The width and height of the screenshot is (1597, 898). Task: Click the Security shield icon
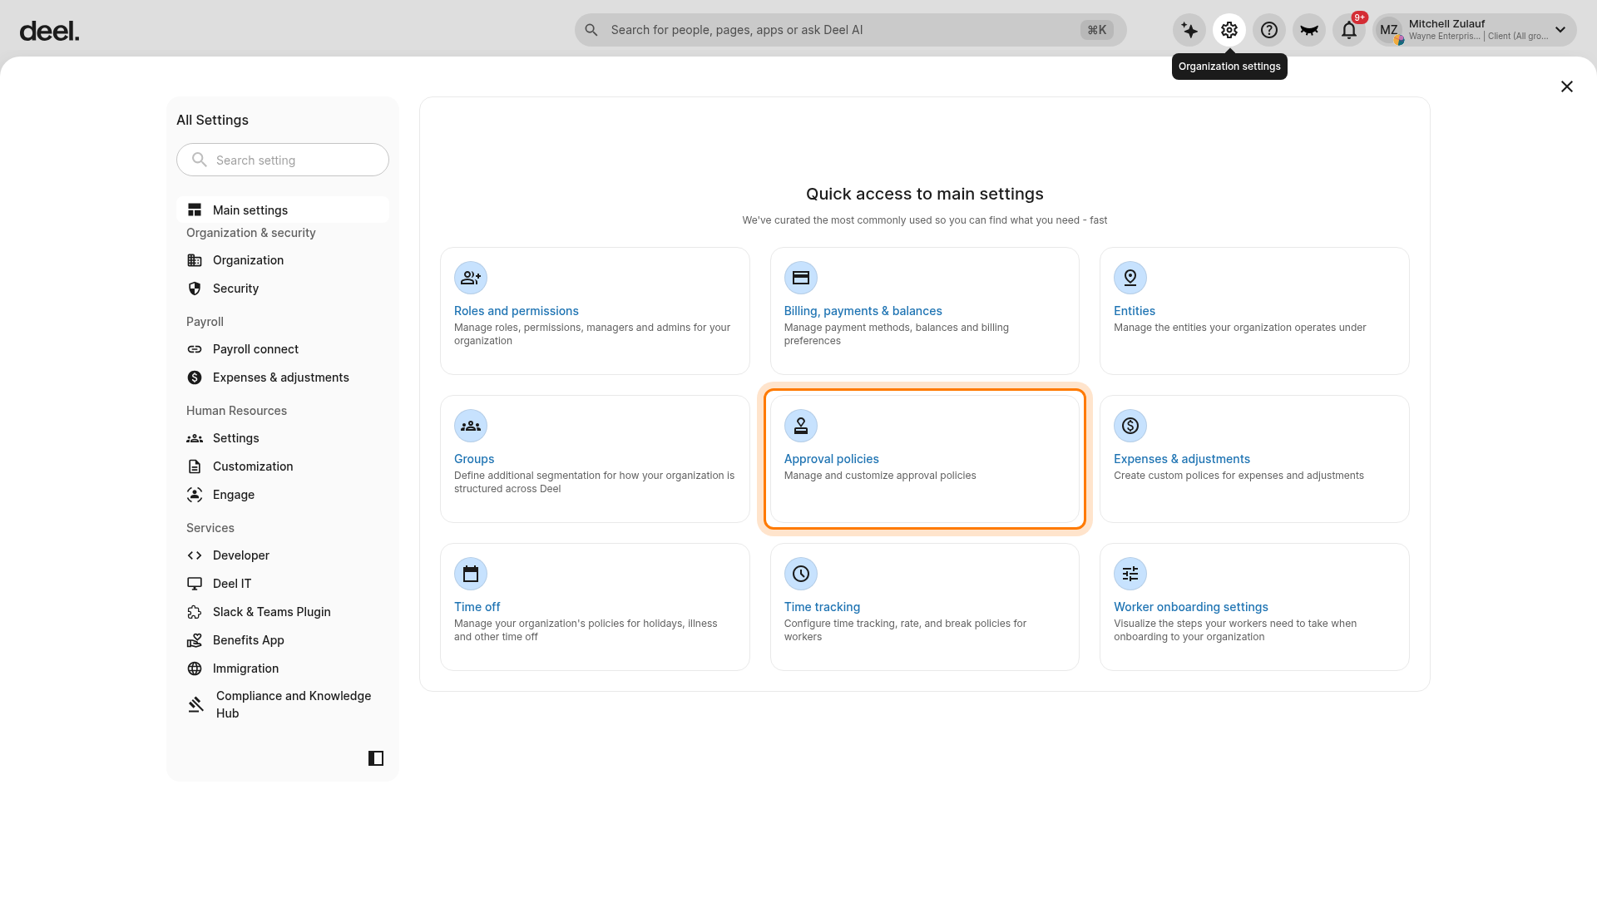(195, 289)
